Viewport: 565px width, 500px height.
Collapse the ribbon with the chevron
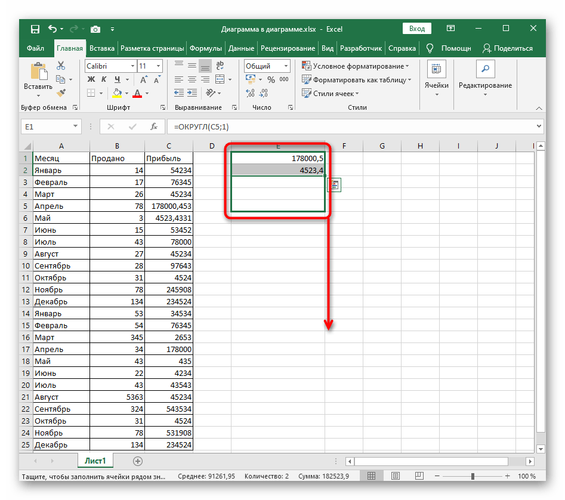point(539,108)
